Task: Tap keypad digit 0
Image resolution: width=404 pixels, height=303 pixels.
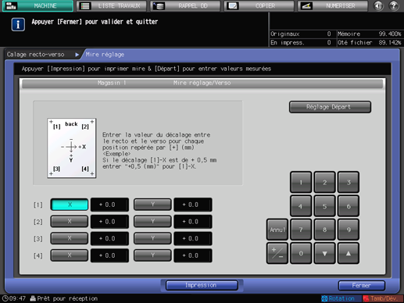Action: [x=301, y=253]
